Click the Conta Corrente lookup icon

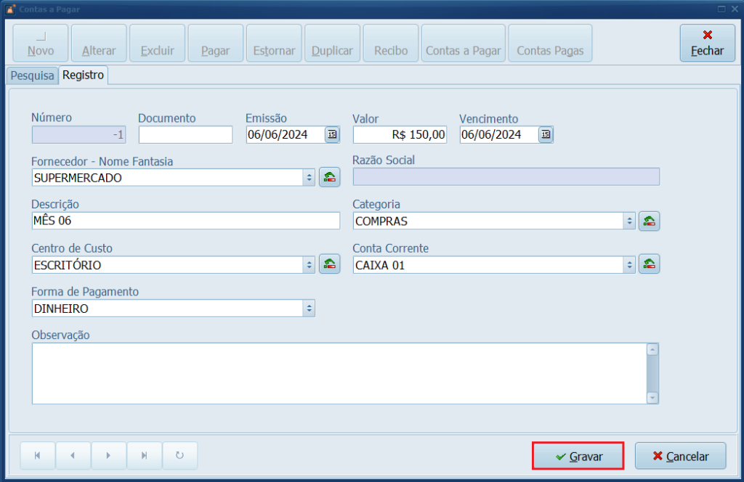(649, 265)
